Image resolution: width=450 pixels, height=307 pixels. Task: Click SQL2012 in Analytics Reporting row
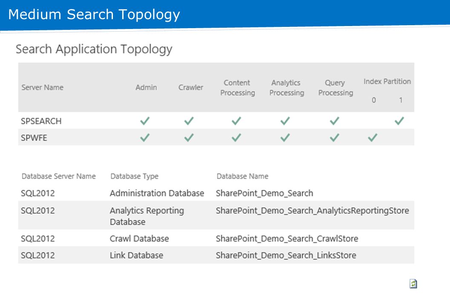point(37,211)
